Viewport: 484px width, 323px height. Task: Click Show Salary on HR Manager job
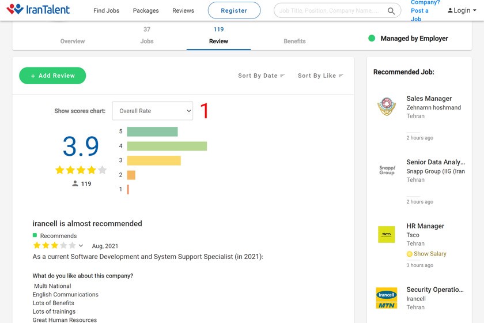coord(429,254)
